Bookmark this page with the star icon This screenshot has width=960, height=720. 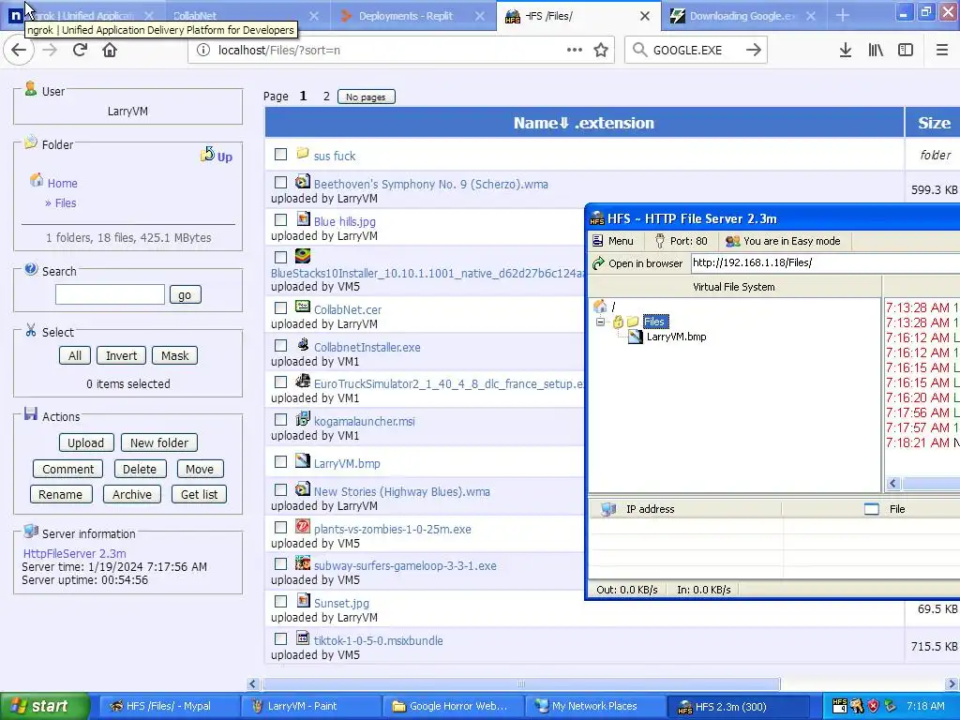point(601,51)
